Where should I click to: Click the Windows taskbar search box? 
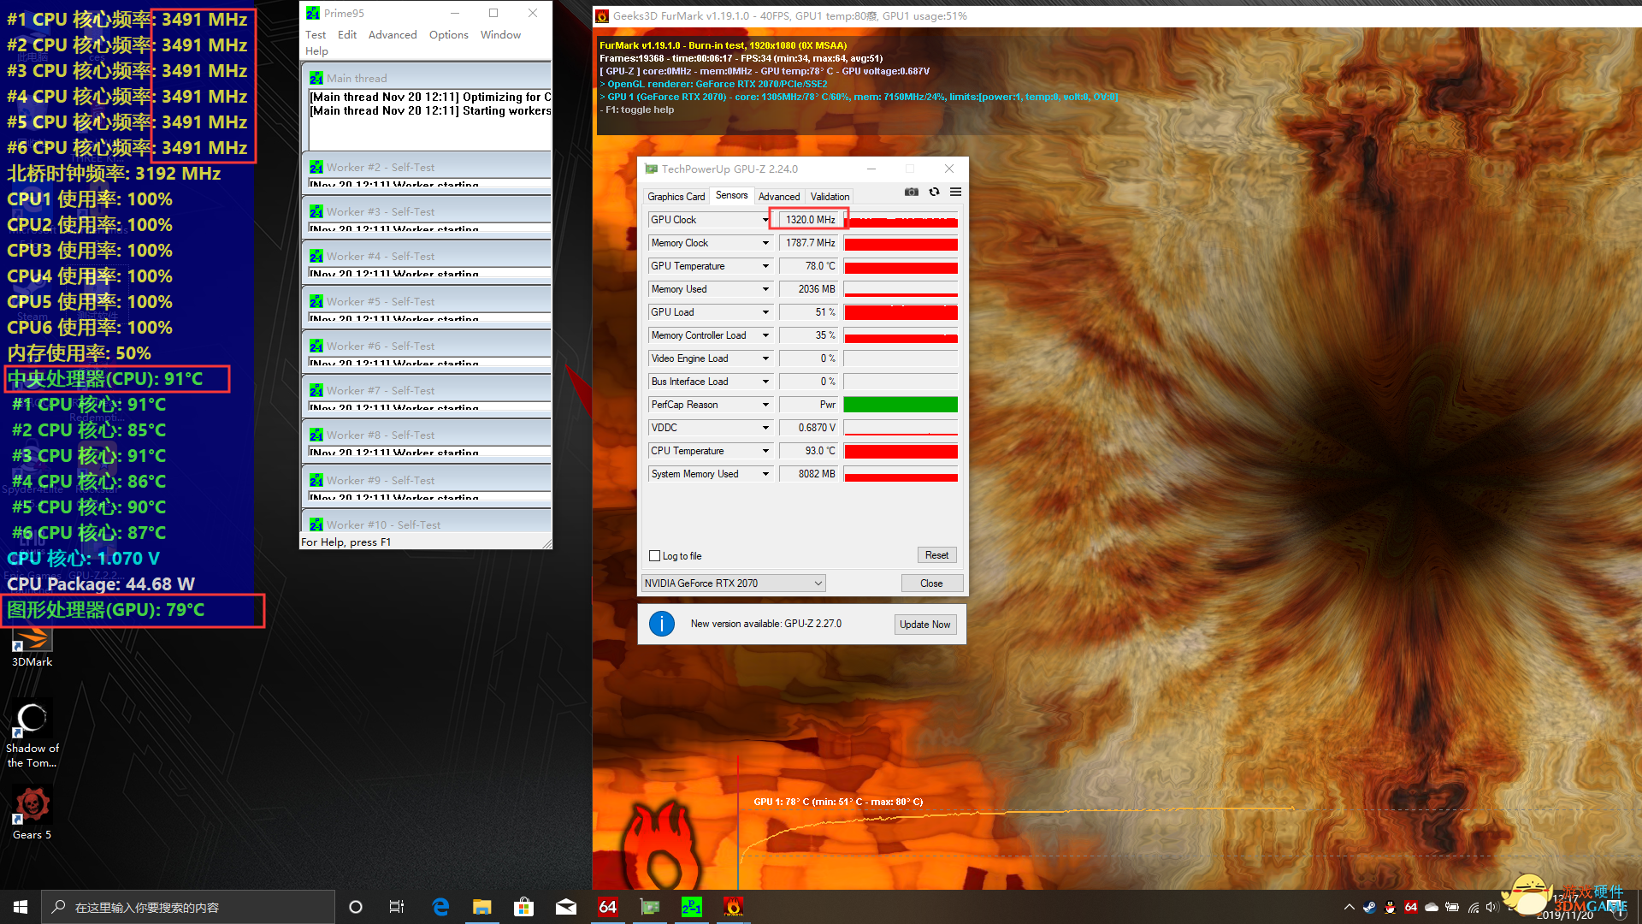pos(188,907)
